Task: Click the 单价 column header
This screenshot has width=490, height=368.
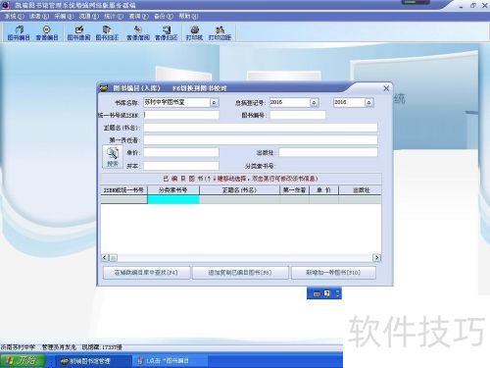Action: click(x=324, y=190)
